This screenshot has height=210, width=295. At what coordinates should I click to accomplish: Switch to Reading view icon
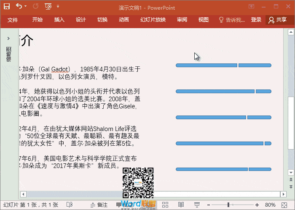[x=181, y=205]
